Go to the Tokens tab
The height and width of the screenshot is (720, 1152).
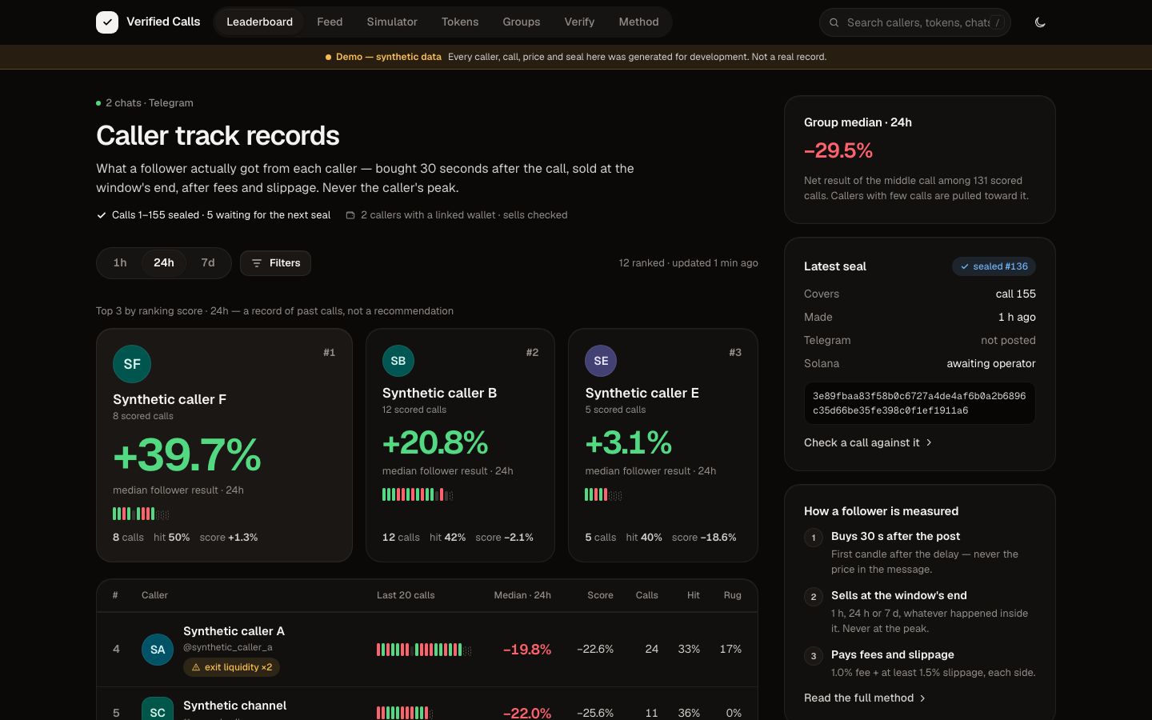click(460, 22)
